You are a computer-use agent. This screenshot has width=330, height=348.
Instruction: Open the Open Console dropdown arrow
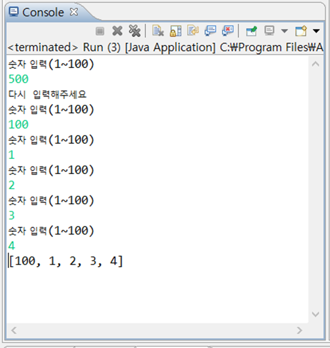pos(316,31)
